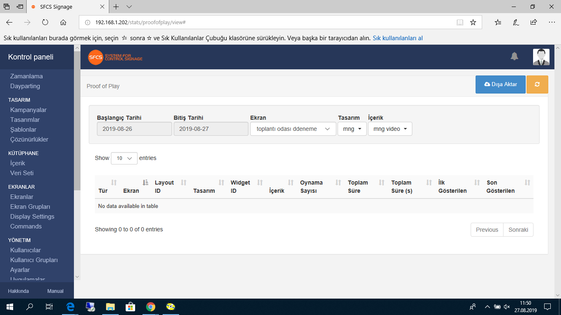Click browser Back arrow

(9, 22)
